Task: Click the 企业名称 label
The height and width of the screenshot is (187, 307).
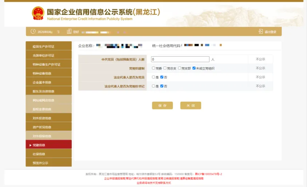Action: [x=86, y=46]
